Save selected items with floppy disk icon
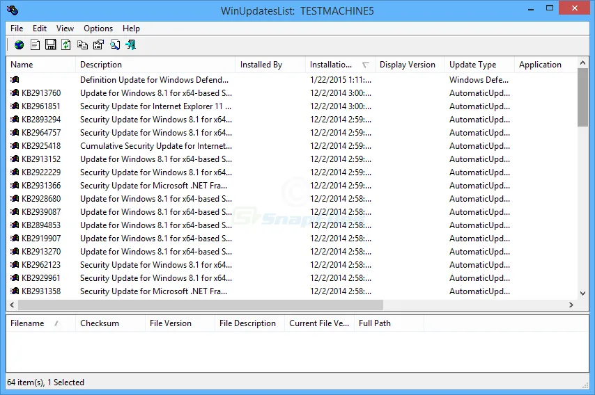Screen dimensions: 595x395 pos(50,45)
